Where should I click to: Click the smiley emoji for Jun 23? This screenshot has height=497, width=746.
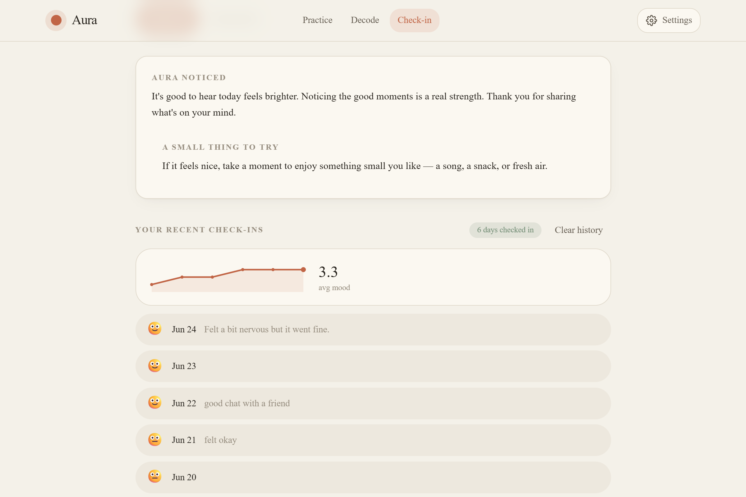coord(155,366)
